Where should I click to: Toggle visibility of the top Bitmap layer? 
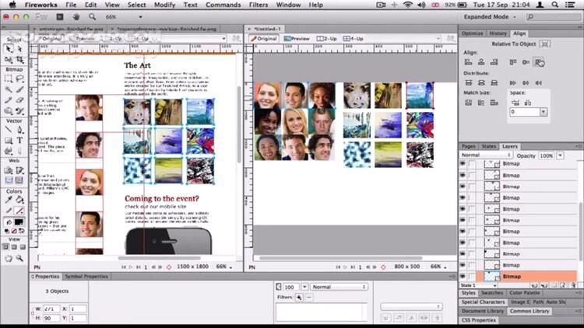pos(463,165)
